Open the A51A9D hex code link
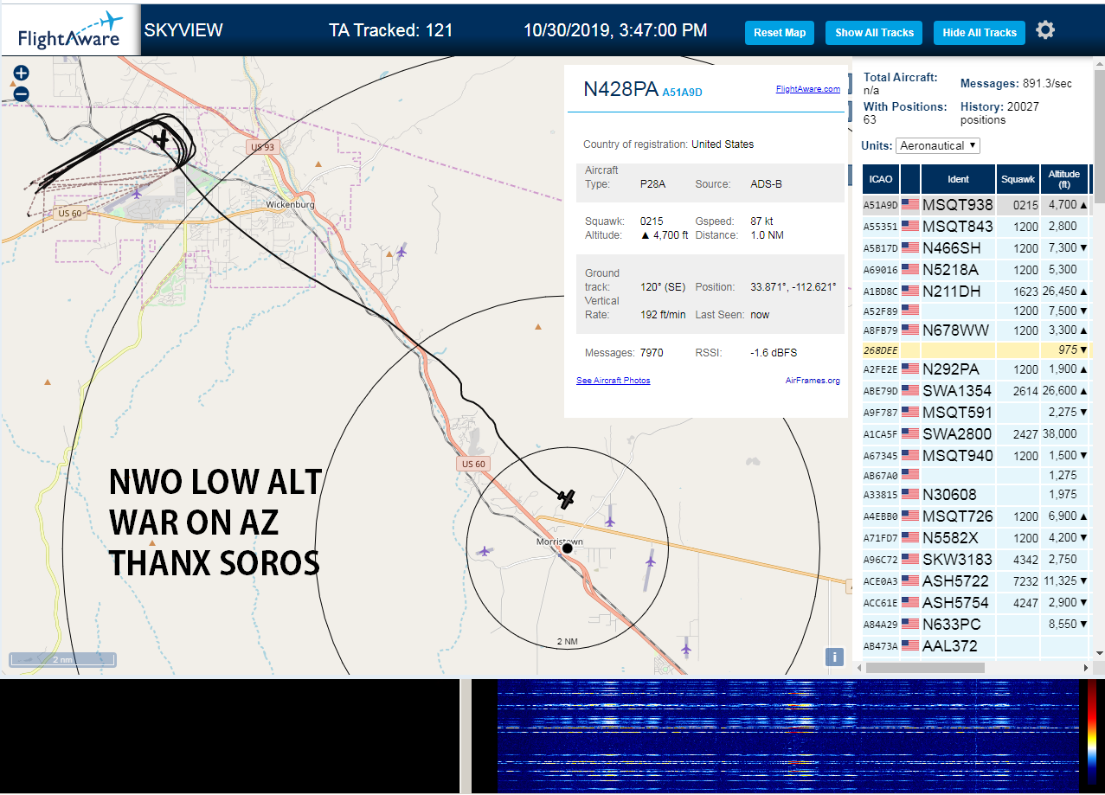1105x795 pixels. click(683, 92)
